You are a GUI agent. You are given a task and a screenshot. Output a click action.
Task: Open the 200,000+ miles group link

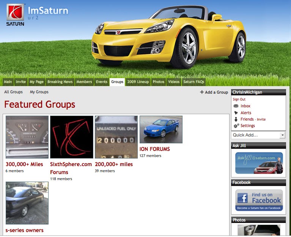(x=114, y=164)
